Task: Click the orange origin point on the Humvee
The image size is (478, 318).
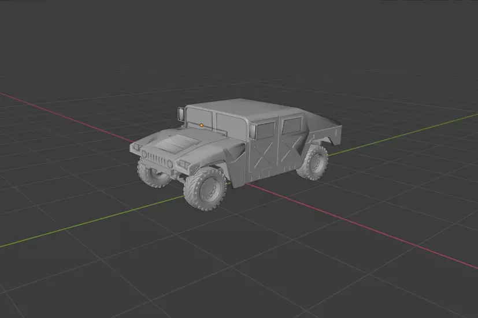Action: pyautogui.click(x=202, y=125)
